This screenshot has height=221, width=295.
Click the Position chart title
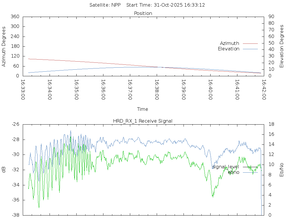pos(143,14)
